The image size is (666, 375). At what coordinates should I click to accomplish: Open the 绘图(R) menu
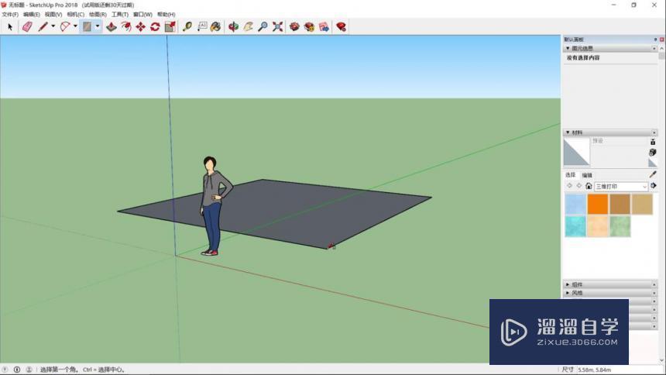pos(98,15)
